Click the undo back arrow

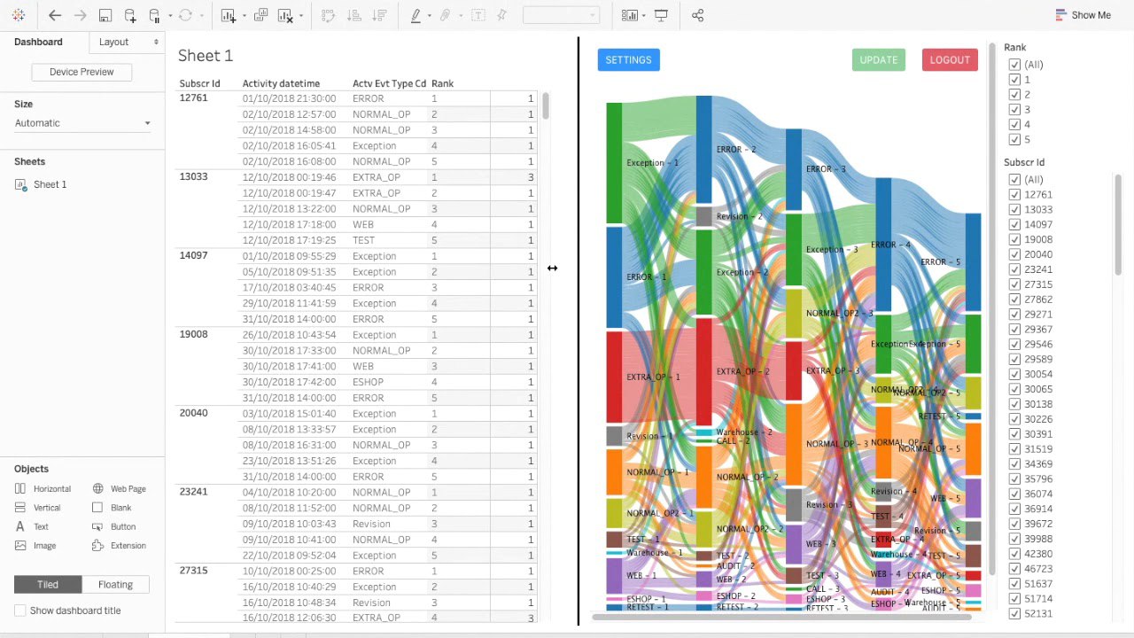coord(55,15)
